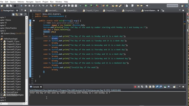Toggle Scroll Lock in Console toolbar

click(150, 87)
